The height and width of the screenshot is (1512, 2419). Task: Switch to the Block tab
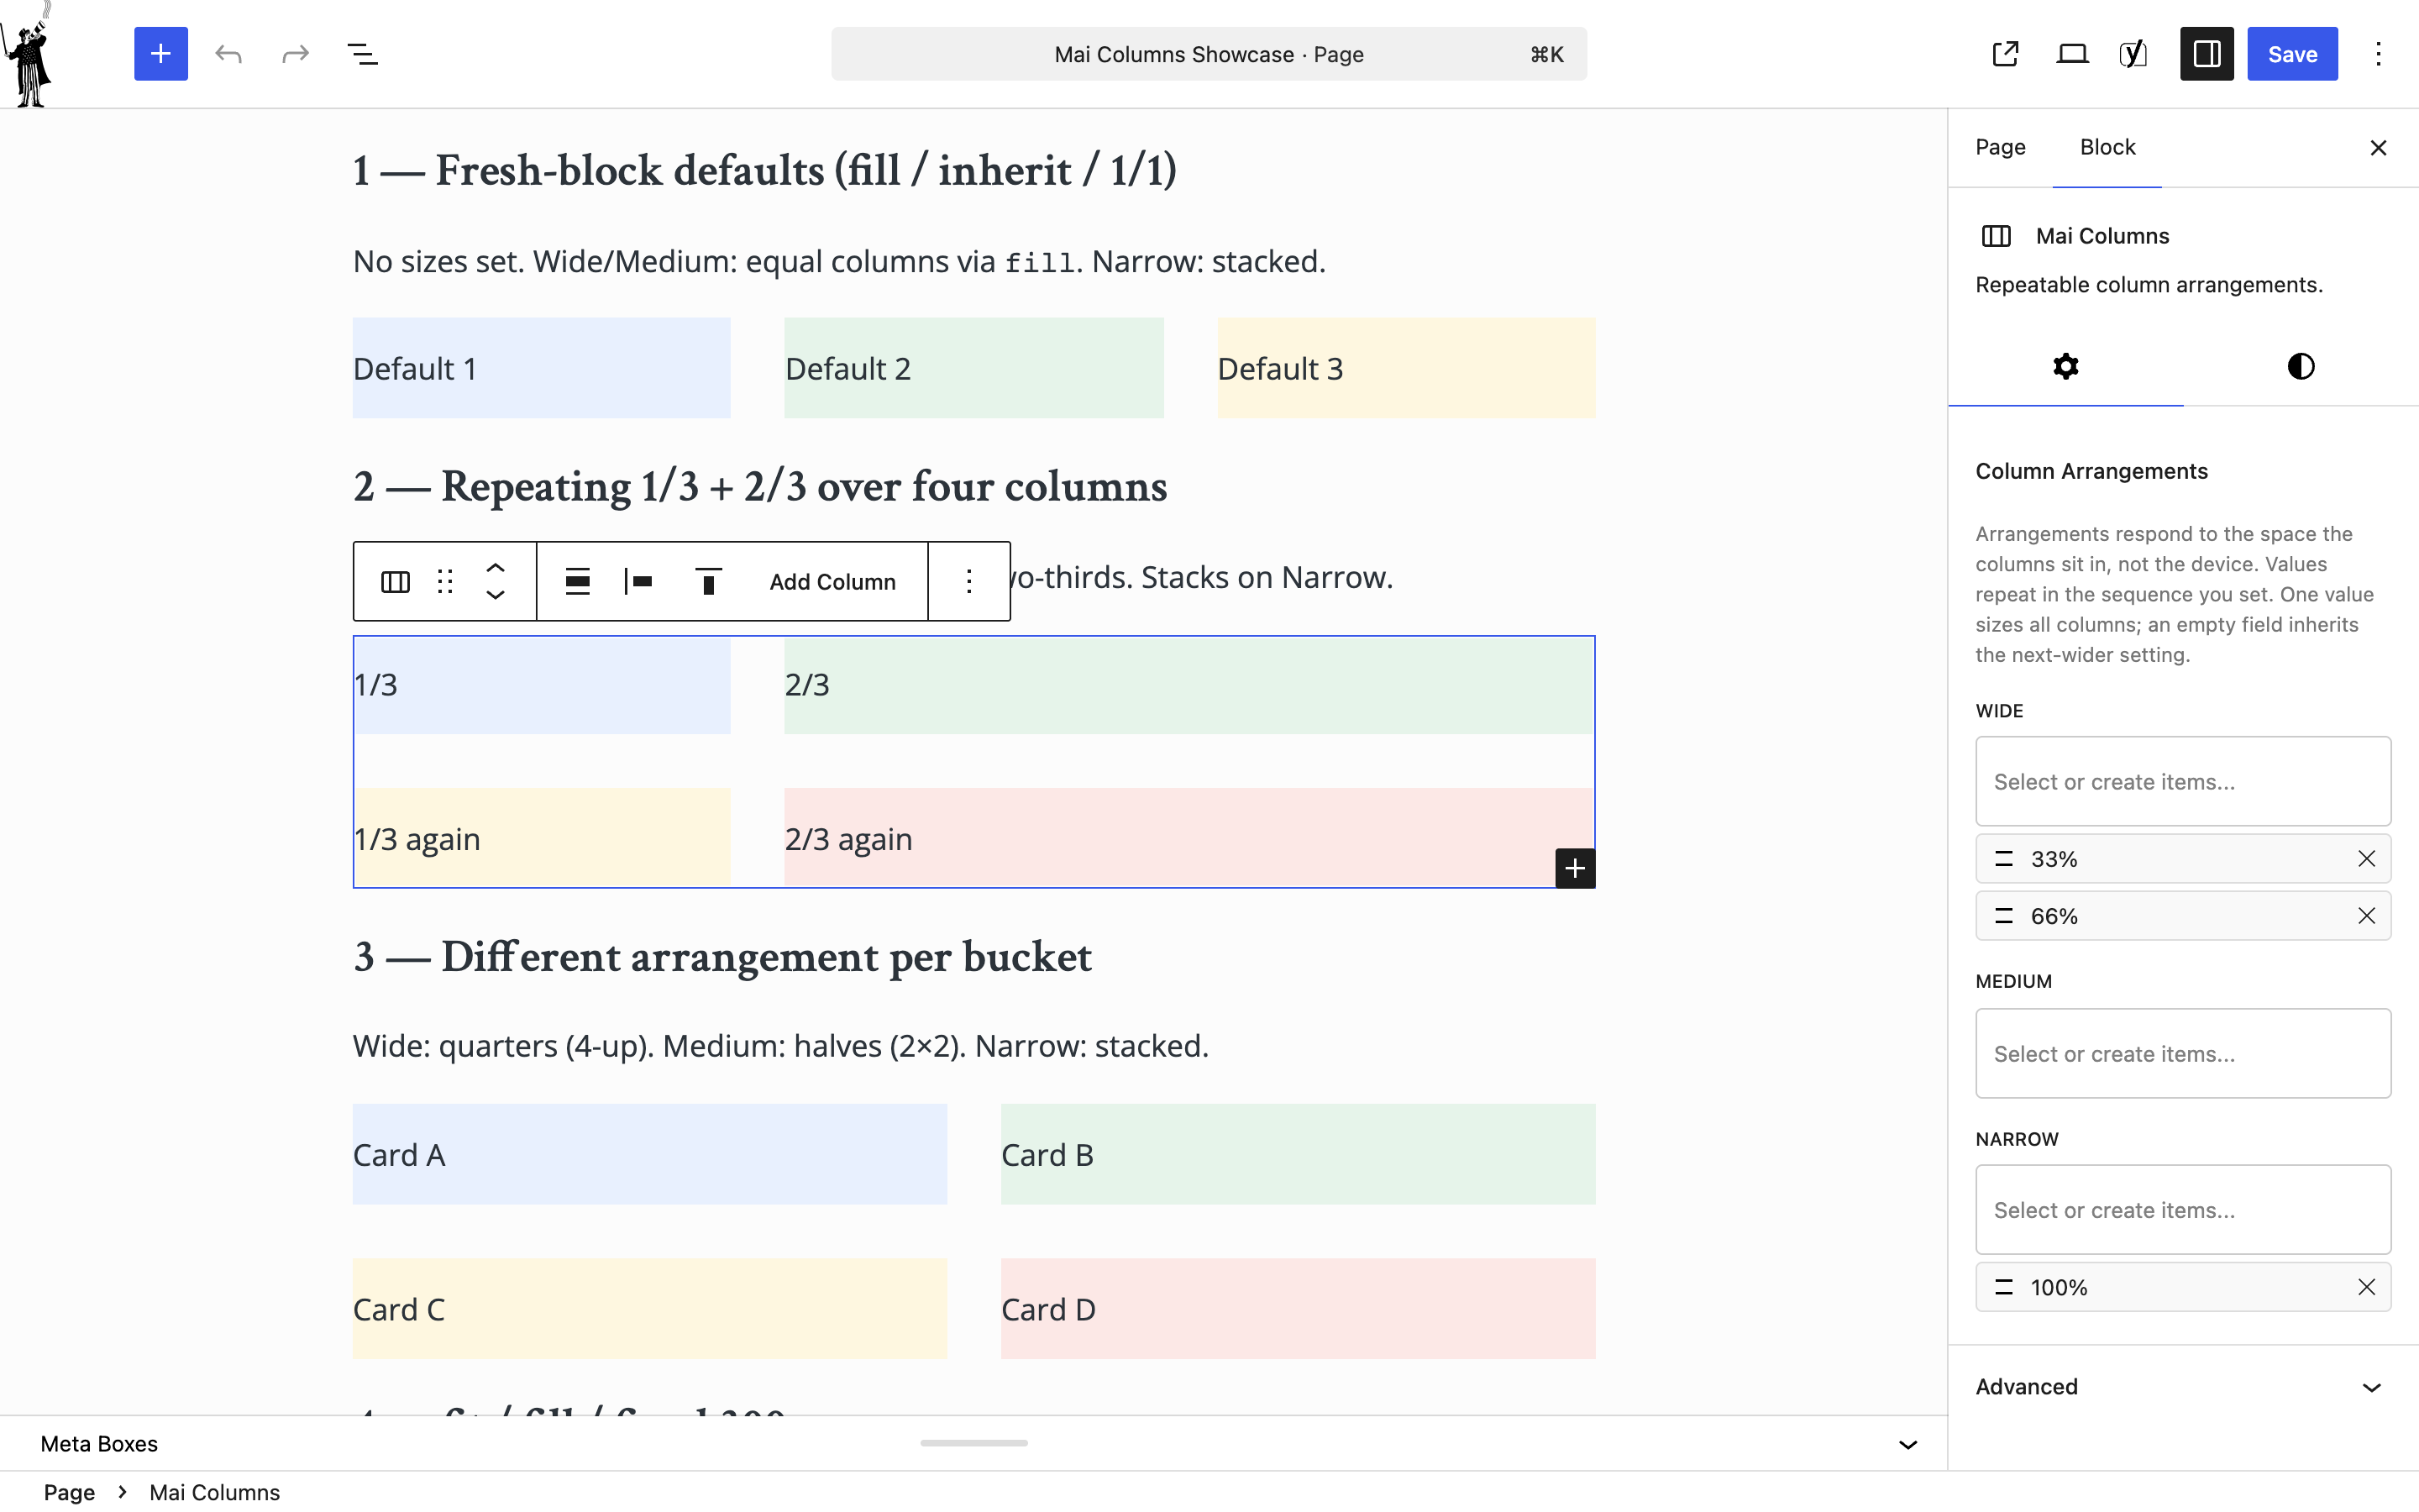click(x=2107, y=147)
